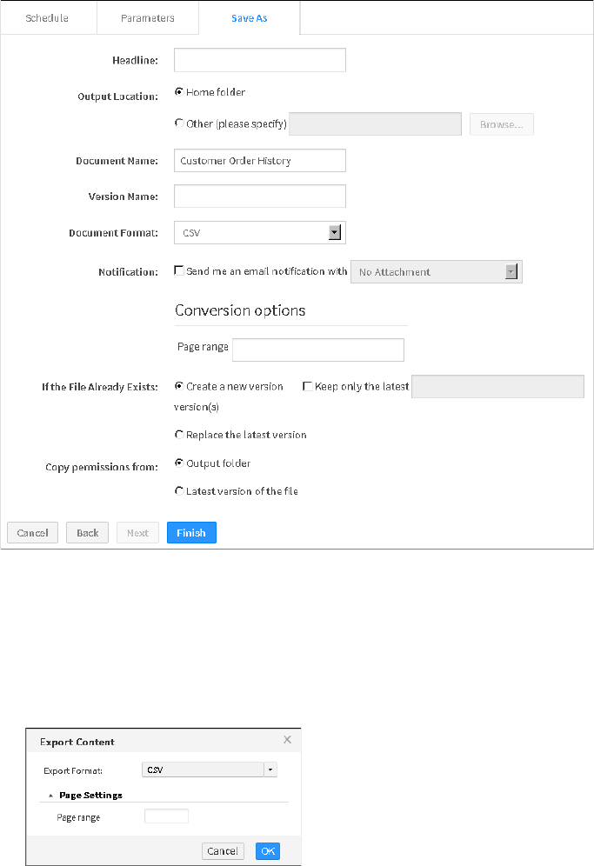The width and height of the screenshot is (594, 866).
Task: Open the Document Format dropdown
Action: (x=334, y=233)
